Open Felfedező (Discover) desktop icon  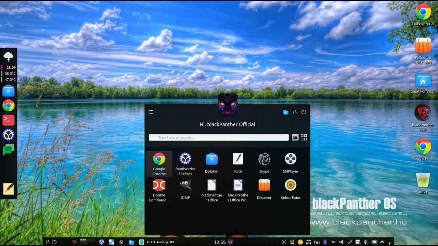tap(423, 51)
